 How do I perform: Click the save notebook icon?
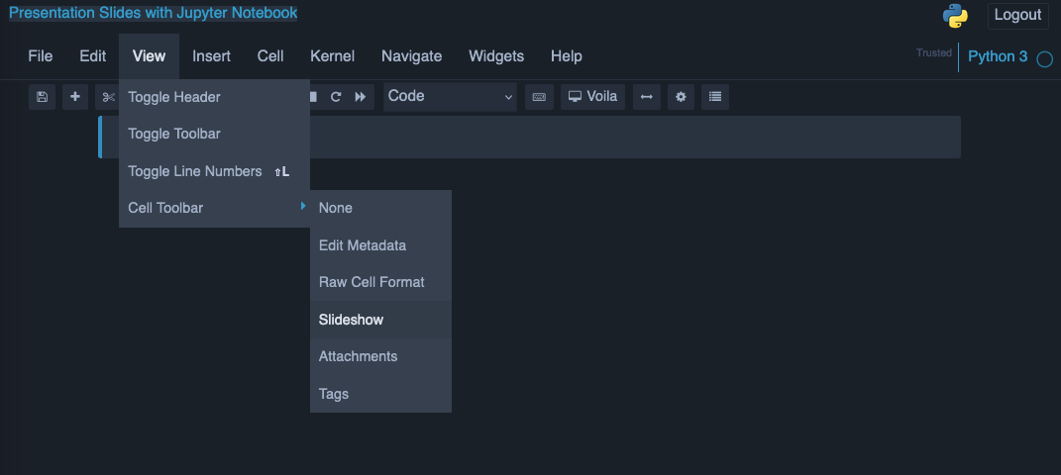click(x=42, y=97)
